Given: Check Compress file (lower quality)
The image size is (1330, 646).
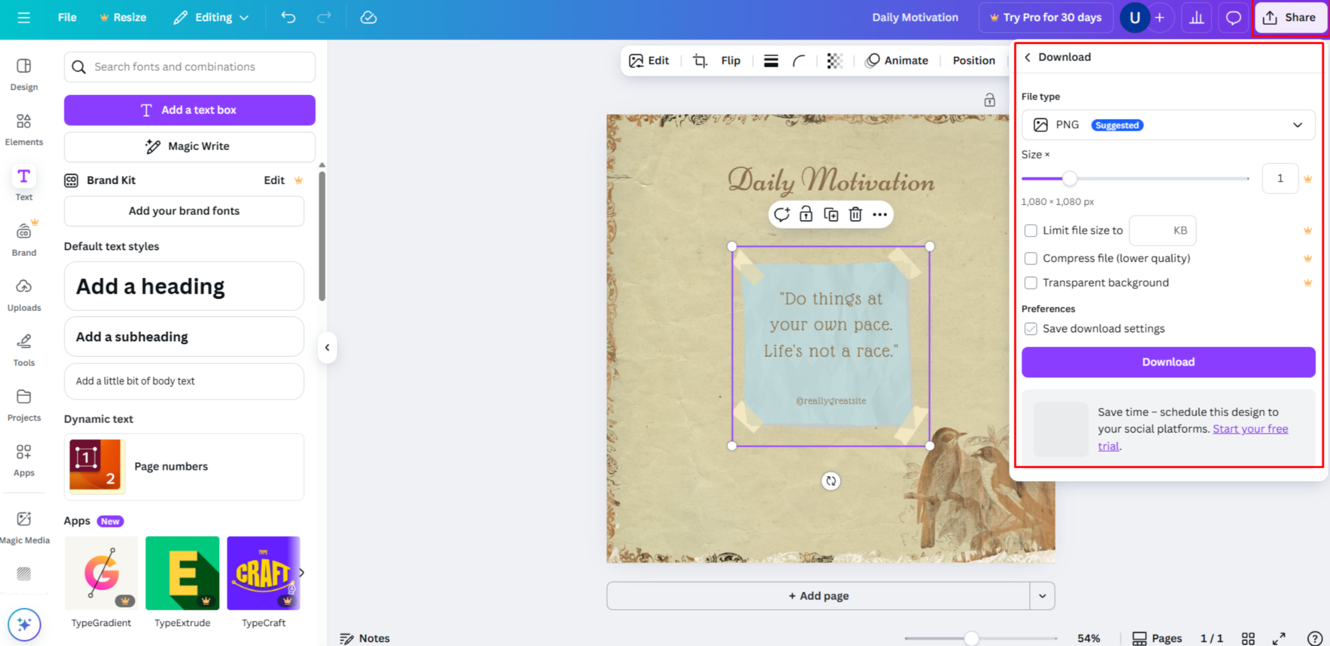Looking at the screenshot, I should click(x=1031, y=258).
